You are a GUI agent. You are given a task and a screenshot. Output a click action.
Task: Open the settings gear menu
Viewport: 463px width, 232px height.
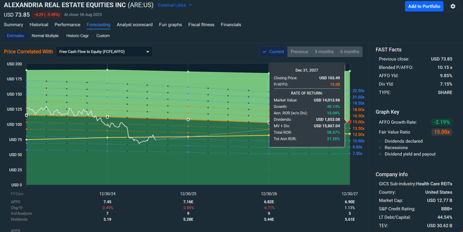453,6
